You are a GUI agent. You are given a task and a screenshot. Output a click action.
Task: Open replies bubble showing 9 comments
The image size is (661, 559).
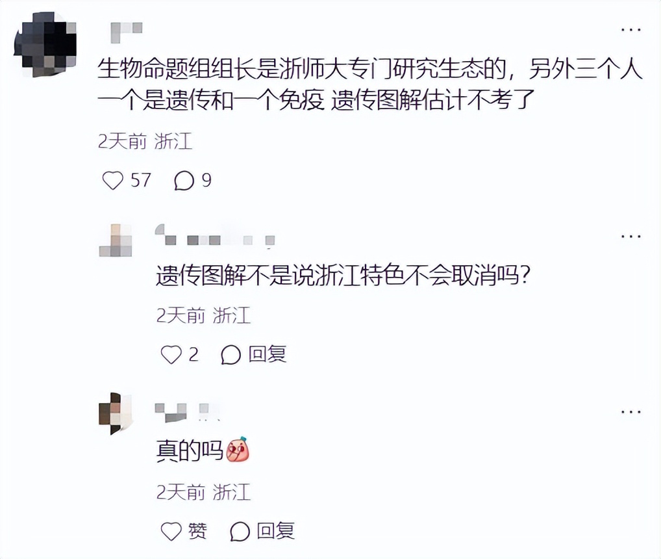(184, 181)
